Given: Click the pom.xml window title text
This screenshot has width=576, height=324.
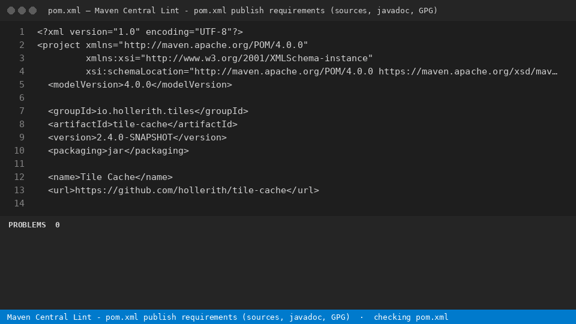Looking at the screenshot, I should point(242,11).
